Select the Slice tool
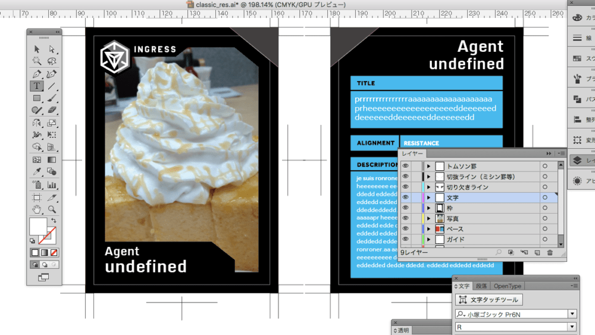This screenshot has width=595, height=335. coord(52,198)
